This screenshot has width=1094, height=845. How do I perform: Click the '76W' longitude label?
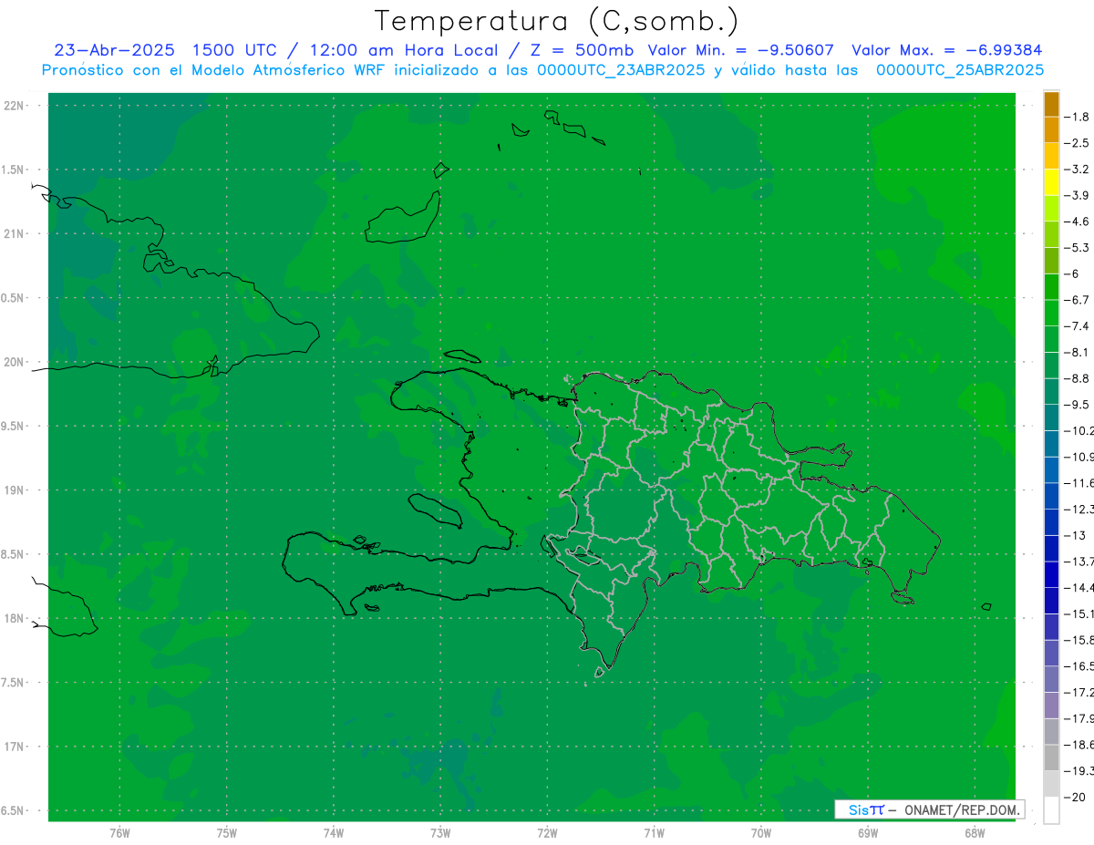tap(119, 833)
